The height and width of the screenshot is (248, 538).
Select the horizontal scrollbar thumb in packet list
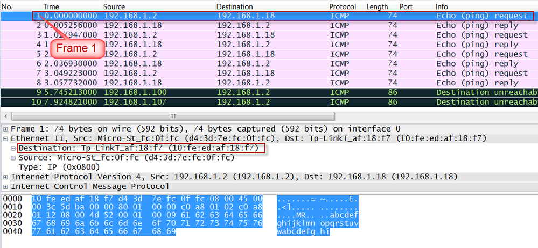(173, 116)
